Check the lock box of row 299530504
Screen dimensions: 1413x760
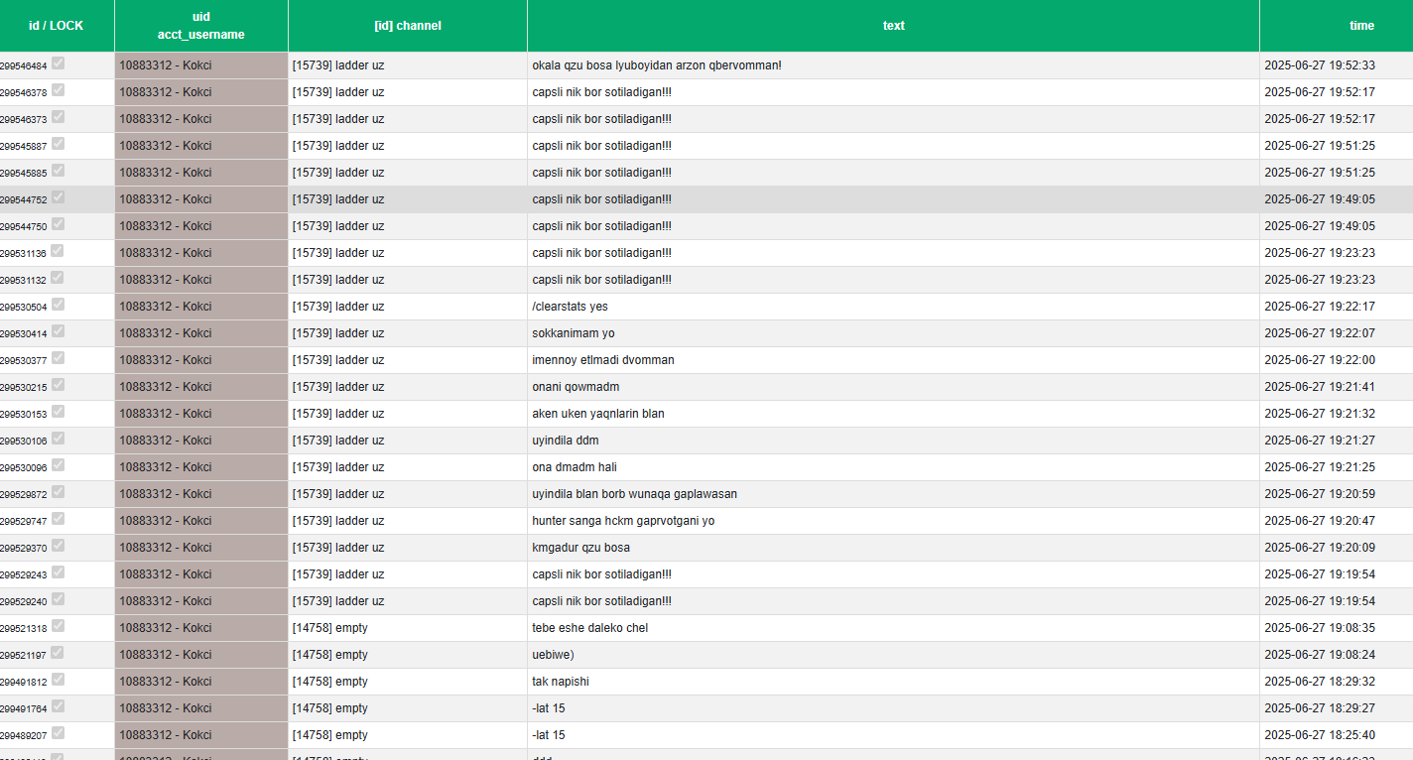click(59, 305)
